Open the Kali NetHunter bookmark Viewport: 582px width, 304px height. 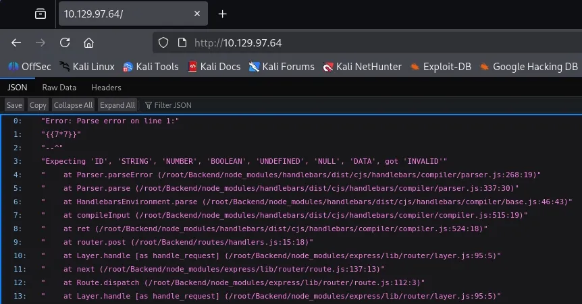point(362,67)
